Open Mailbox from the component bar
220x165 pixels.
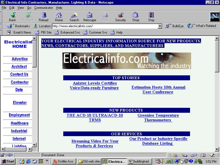coord(184,155)
